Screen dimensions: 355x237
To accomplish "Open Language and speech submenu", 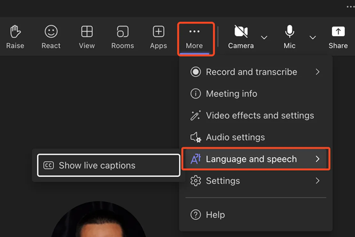I will [256, 159].
